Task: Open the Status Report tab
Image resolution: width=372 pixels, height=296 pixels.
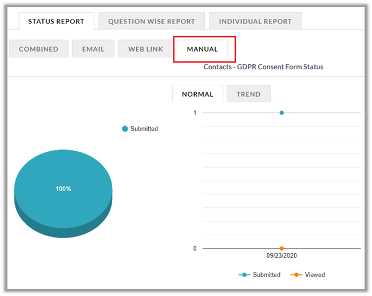Action: 56,21
